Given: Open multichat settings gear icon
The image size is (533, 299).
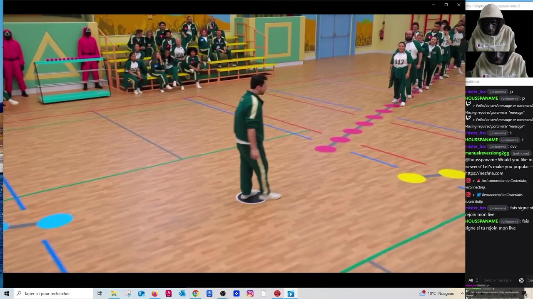Looking at the screenshot, I should coord(521,280).
